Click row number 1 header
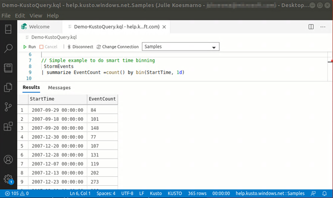This screenshot has height=198, width=333. pyautogui.click(x=22, y=110)
